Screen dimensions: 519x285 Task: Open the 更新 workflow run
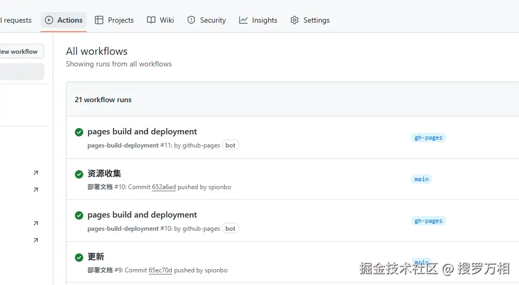96,257
